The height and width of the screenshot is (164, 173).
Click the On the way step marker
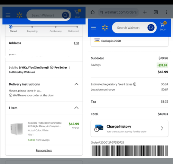(x=56, y=27)
